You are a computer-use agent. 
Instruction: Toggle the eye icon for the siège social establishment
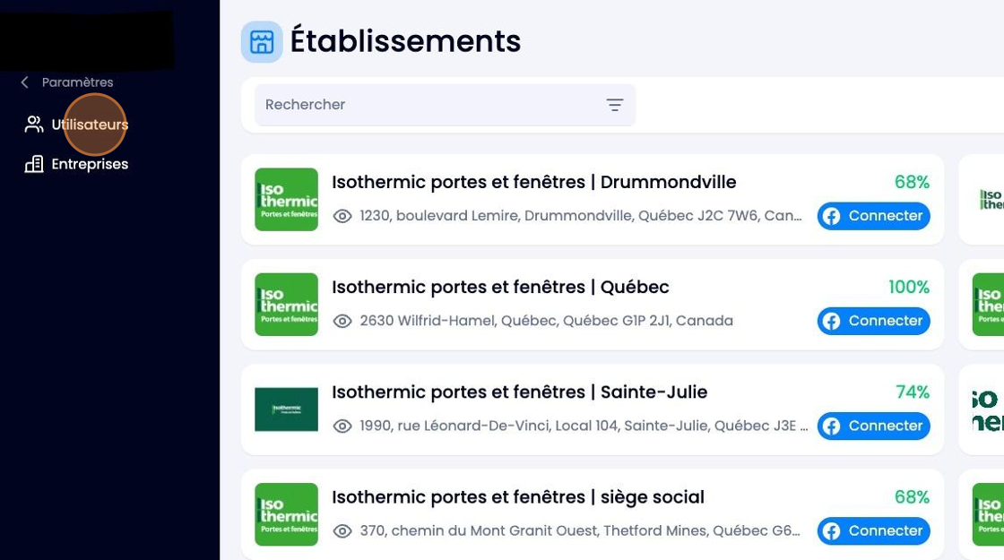(x=342, y=530)
